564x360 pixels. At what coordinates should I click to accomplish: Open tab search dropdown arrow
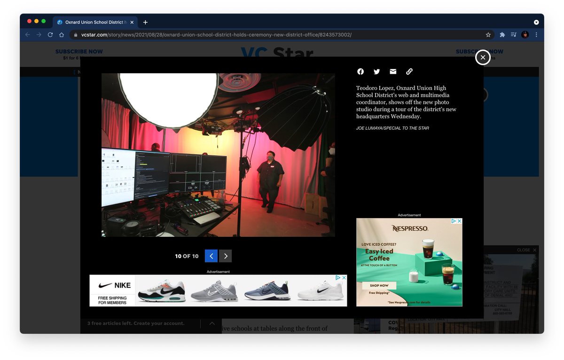[x=536, y=22]
